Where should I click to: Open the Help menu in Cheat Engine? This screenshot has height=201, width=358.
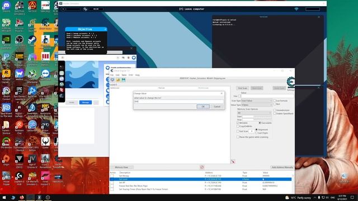click(138, 75)
